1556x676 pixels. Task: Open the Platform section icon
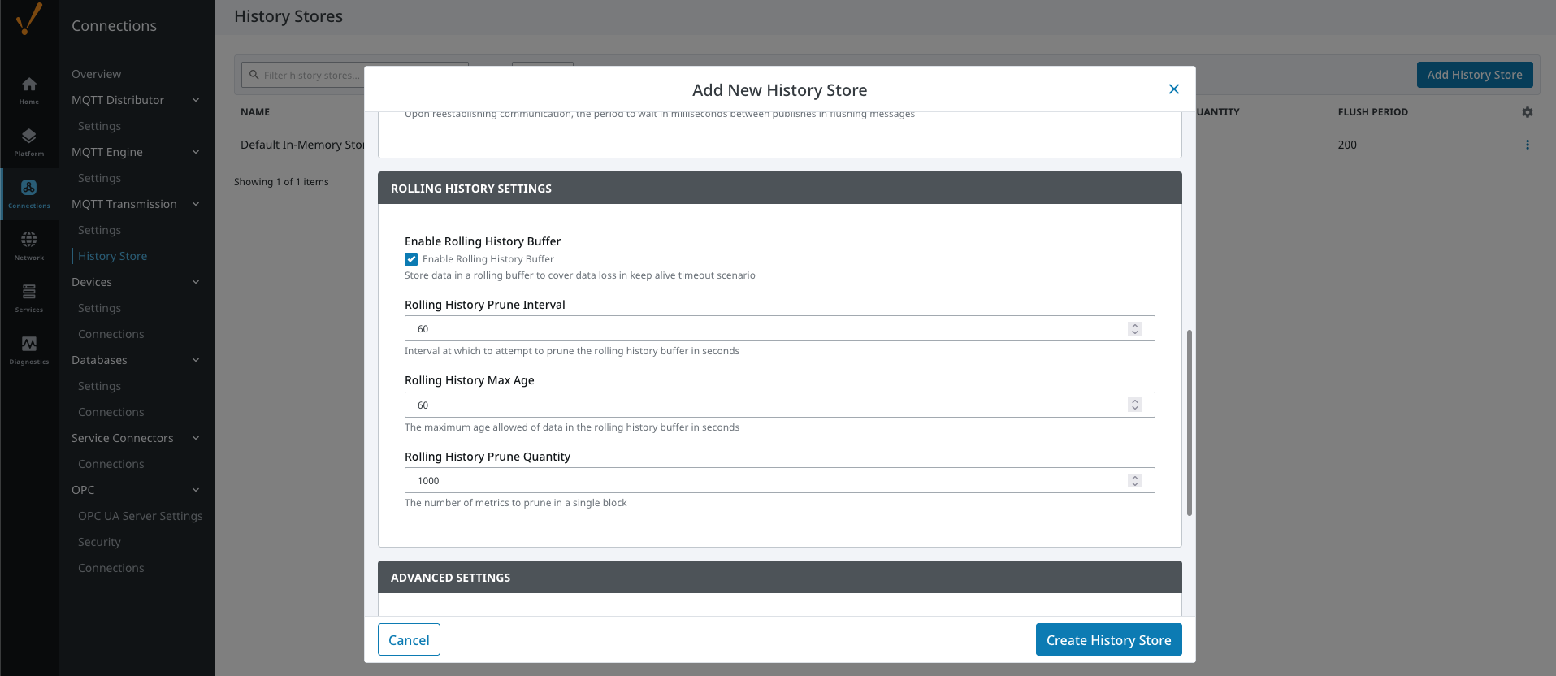(x=29, y=141)
